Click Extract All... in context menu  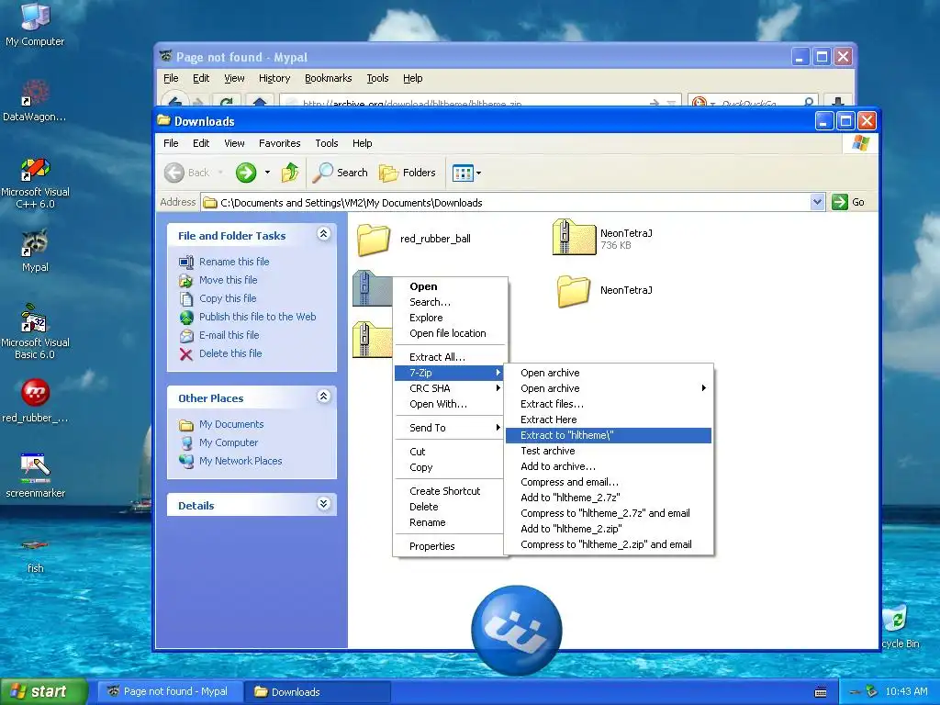pos(450,357)
